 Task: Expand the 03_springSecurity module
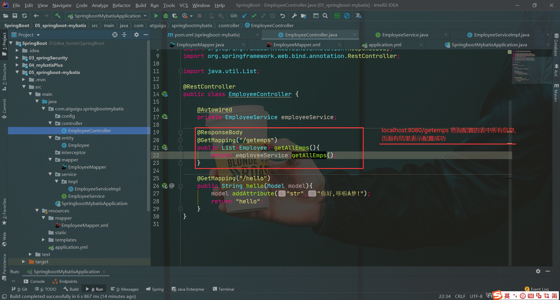[x=17, y=58]
